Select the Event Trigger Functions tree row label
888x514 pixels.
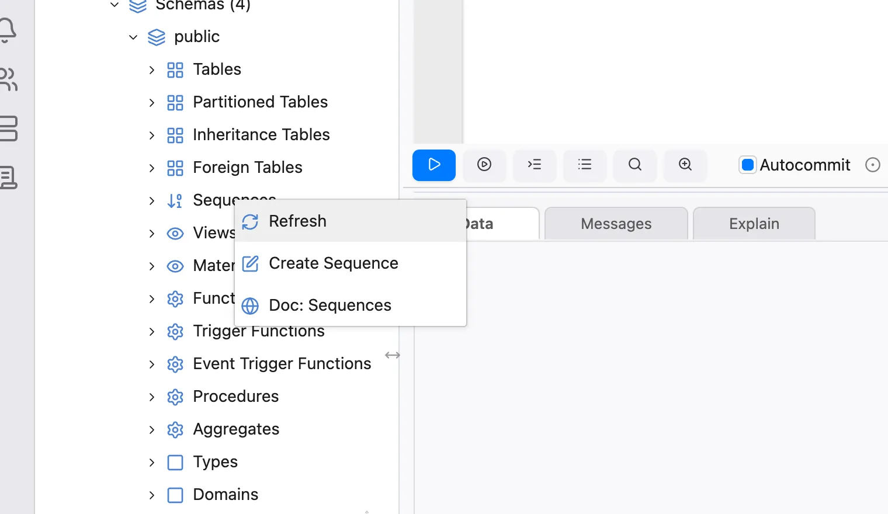[x=282, y=364]
